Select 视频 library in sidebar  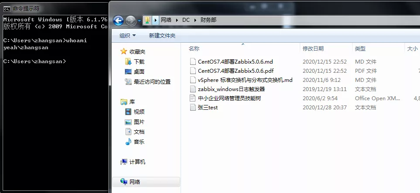(139, 112)
